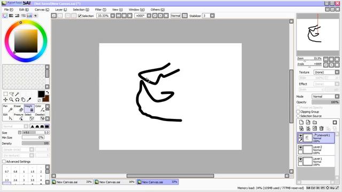Pick the Deselect tool
Screen dimensions: 342x192
pyautogui.click(x=40, y=117)
